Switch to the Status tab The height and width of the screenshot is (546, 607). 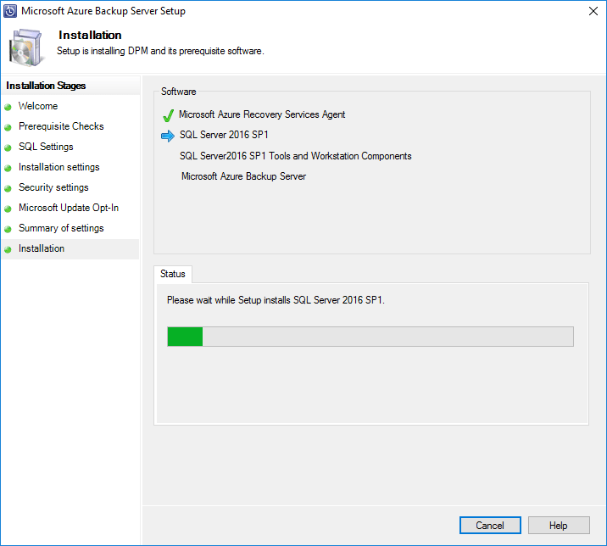[x=173, y=274]
